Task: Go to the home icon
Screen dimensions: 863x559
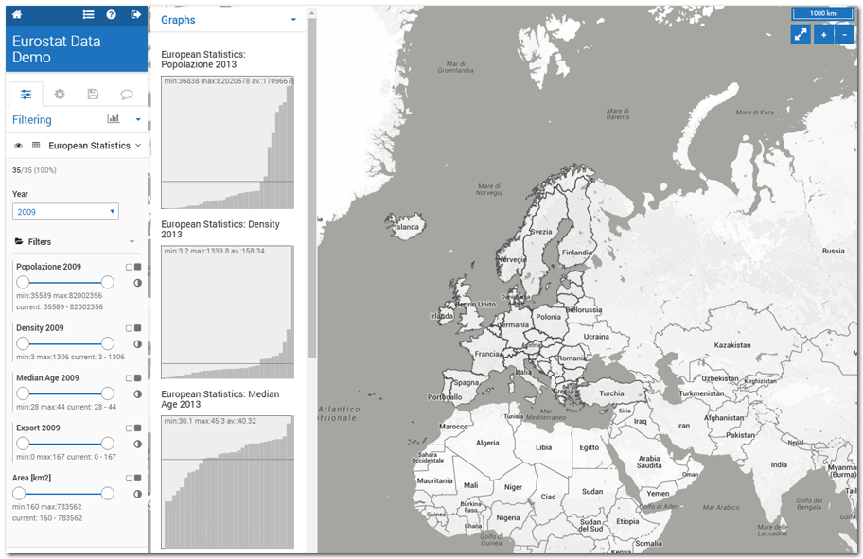Action: click(17, 14)
